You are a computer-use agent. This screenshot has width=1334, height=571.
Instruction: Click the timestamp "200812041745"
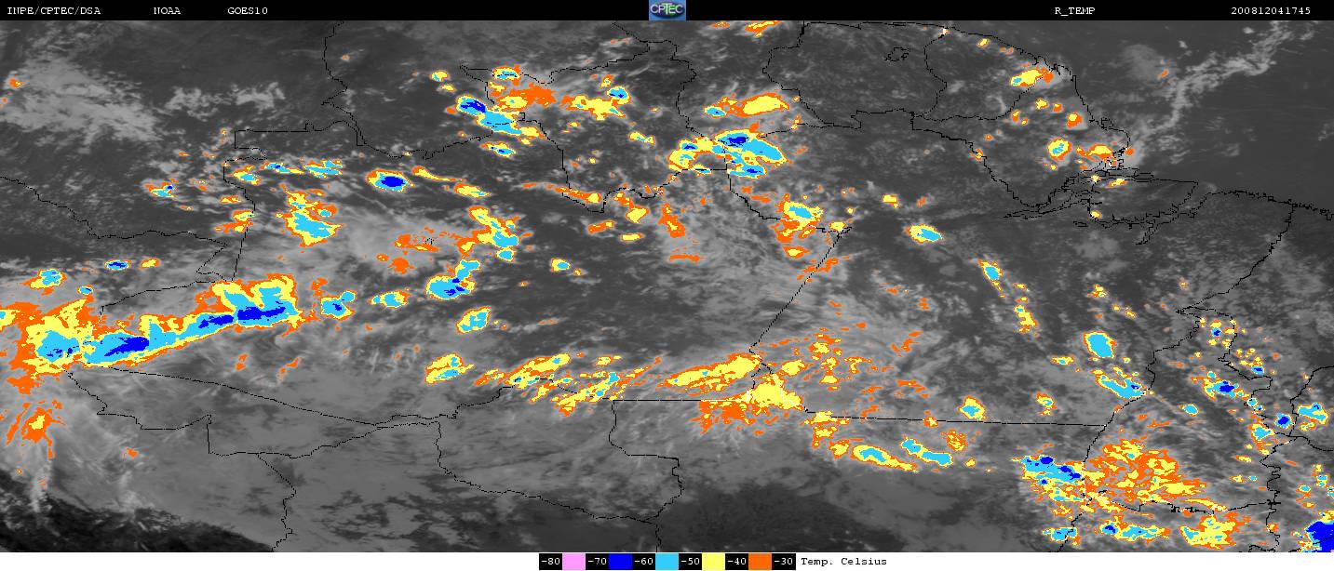pyautogui.click(x=1271, y=11)
